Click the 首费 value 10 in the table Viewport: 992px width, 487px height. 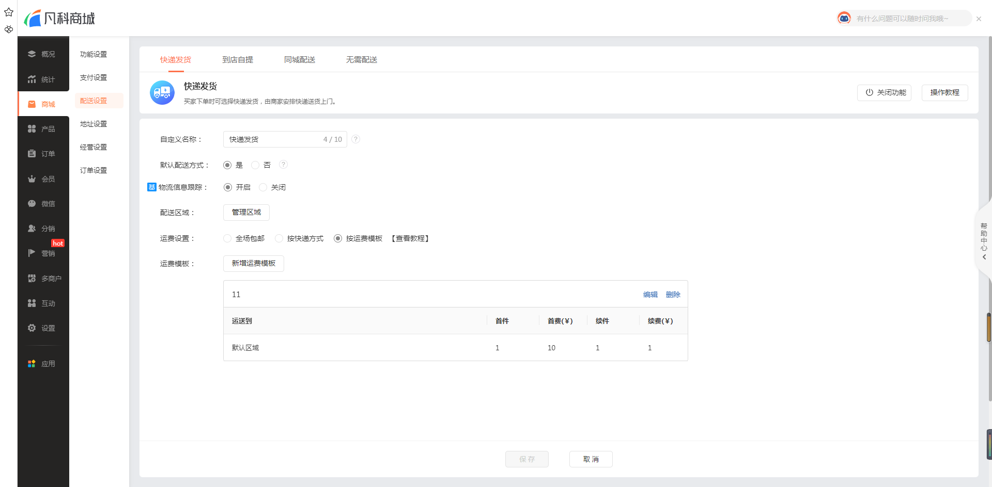click(x=551, y=348)
